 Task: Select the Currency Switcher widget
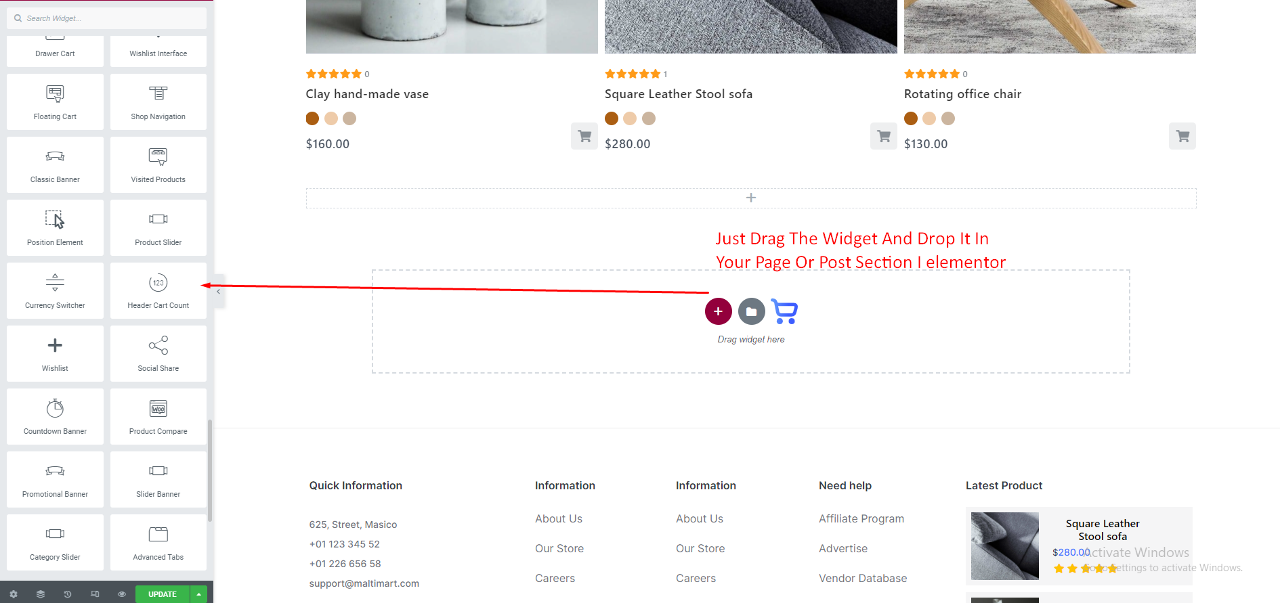point(55,290)
